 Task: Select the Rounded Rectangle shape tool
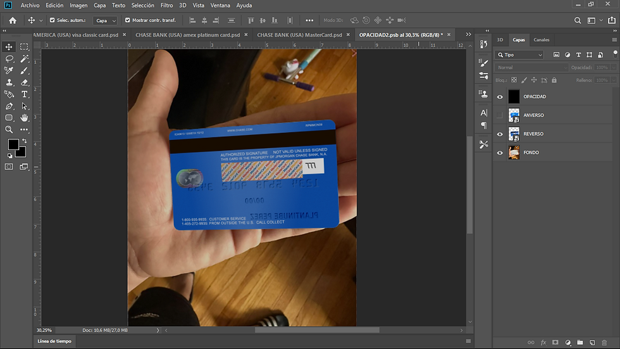tap(9, 118)
